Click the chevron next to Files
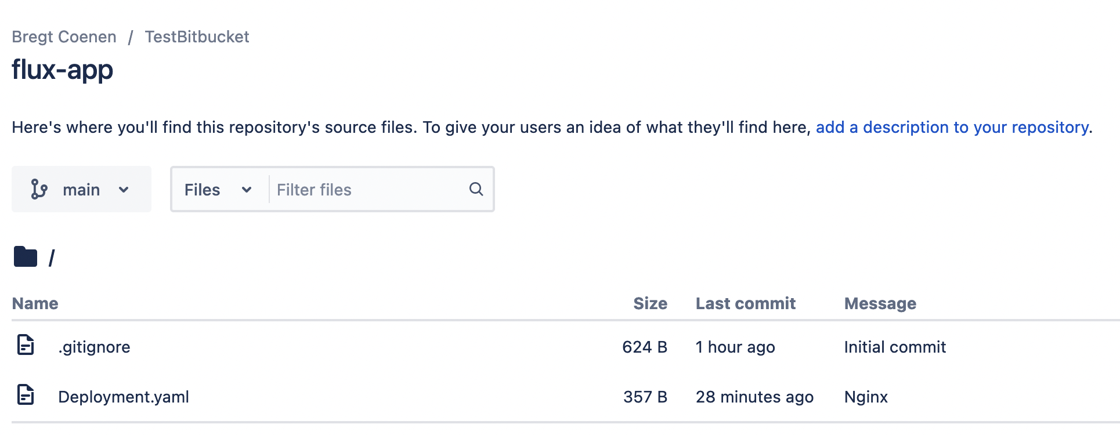Viewport: 1120px width, 435px height. pos(247,190)
